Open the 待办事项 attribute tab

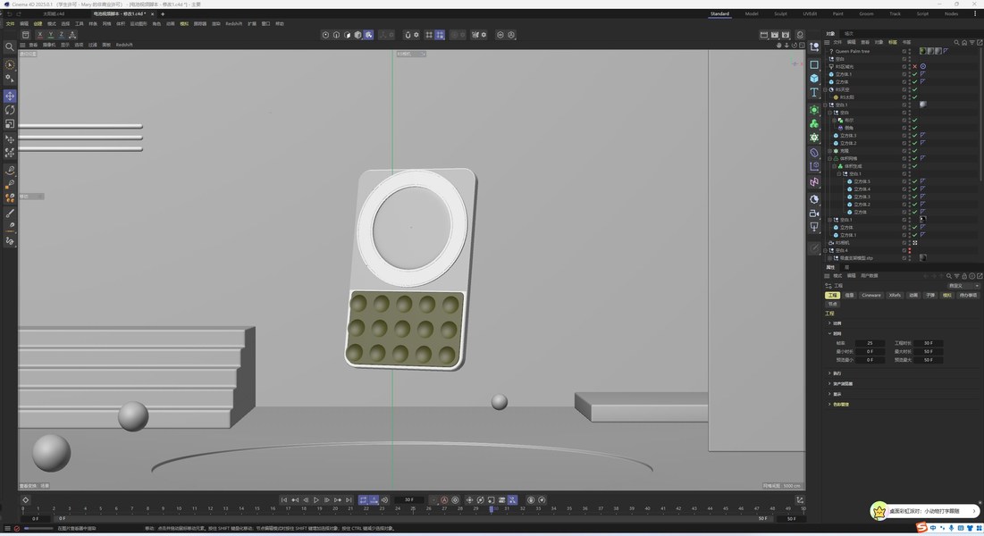tap(968, 295)
